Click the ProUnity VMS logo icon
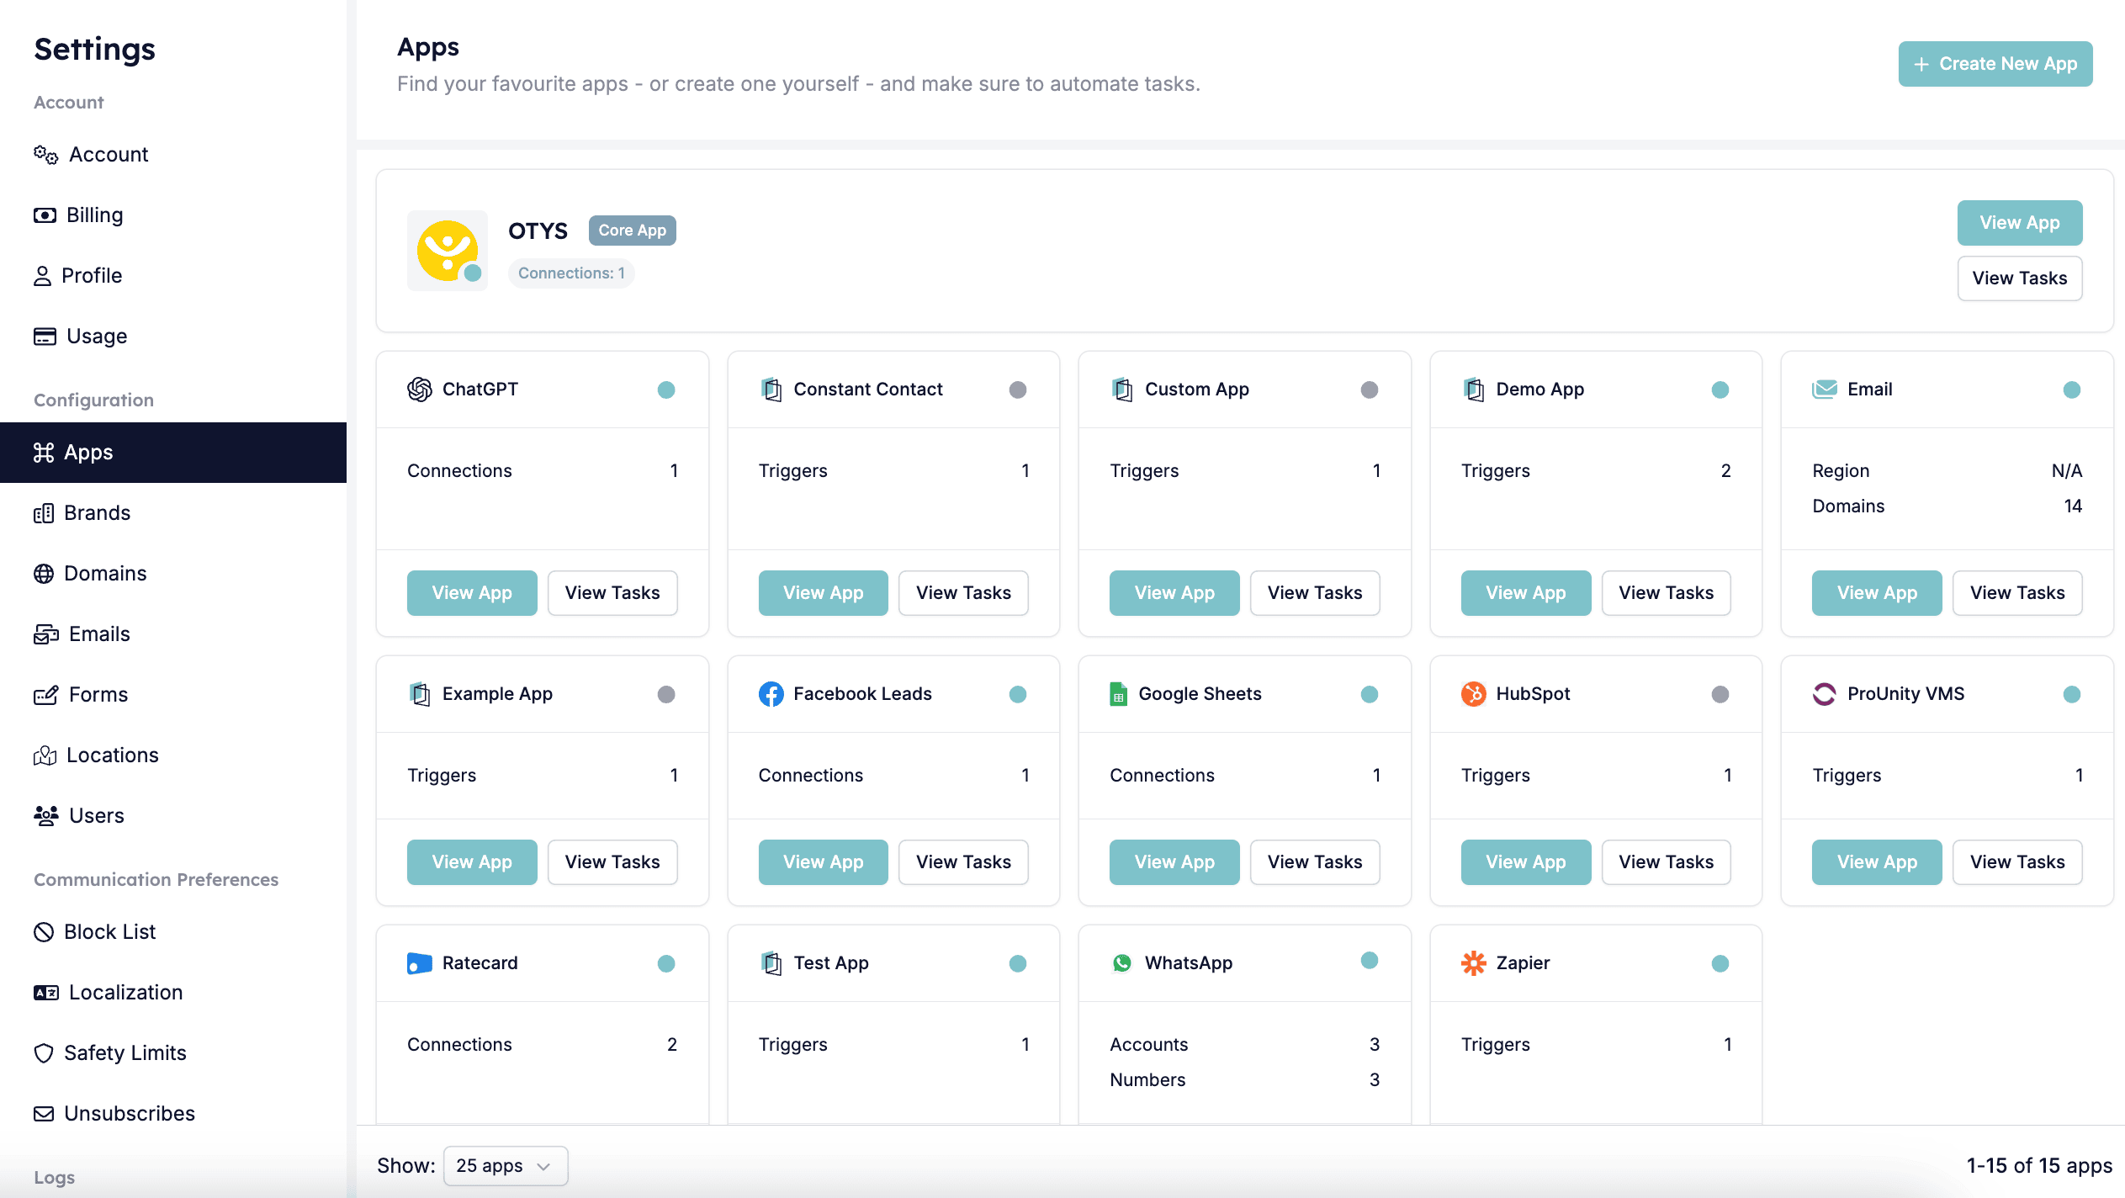2125x1198 pixels. click(x=1825, y=694)
